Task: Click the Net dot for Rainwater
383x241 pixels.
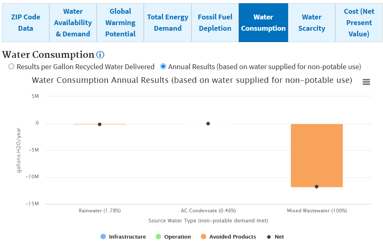Action: pos(100,125)
